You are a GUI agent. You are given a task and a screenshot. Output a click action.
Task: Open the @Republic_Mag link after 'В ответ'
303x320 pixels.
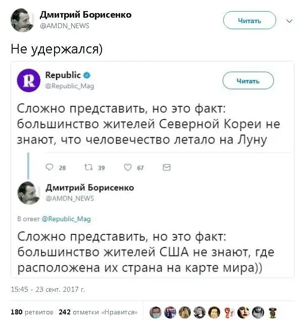coord(66,219)
